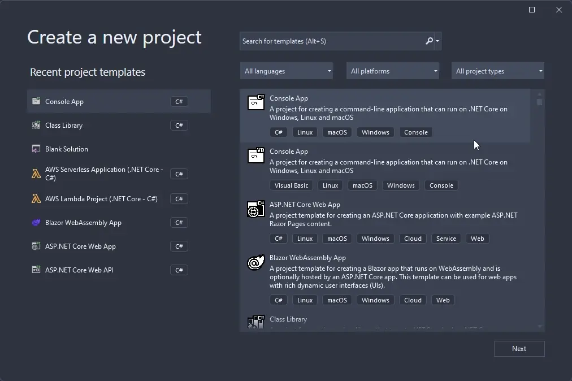Open the All languages dropdown
The width and height of the screenshot is (572, 381).
[x=287, y=71]
